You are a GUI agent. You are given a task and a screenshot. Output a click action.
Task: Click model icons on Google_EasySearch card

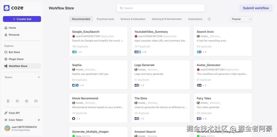(75, 52)
